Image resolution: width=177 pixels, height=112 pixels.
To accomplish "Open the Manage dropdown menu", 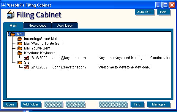I will pyautogui.click(x=159, y=104).
